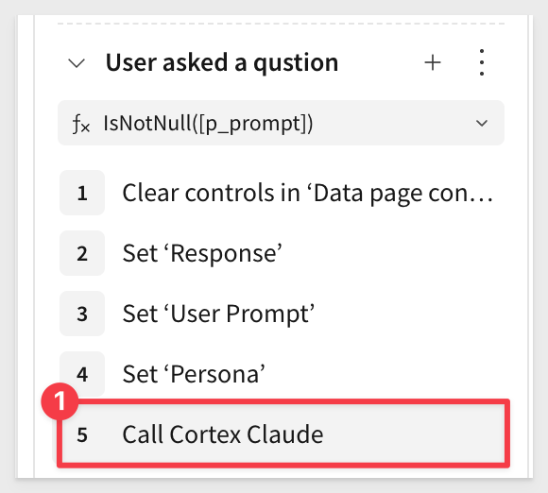Open the three-dot more options menu
548x493 pixels.
(482, 62)
